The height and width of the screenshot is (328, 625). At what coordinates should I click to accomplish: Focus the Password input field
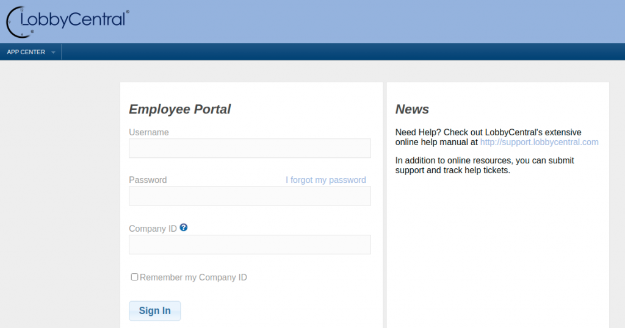point(250,196)
